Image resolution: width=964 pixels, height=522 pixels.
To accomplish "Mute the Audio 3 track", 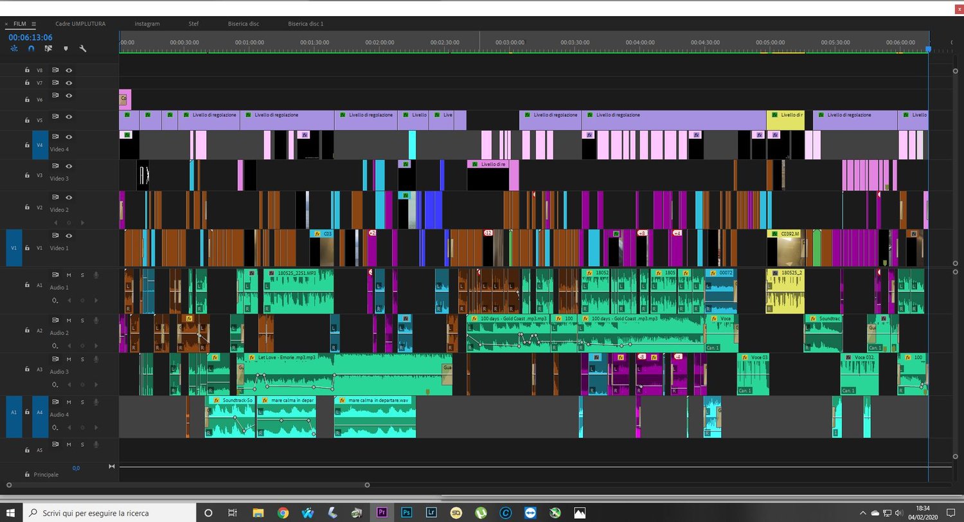I will coord(69,359).
